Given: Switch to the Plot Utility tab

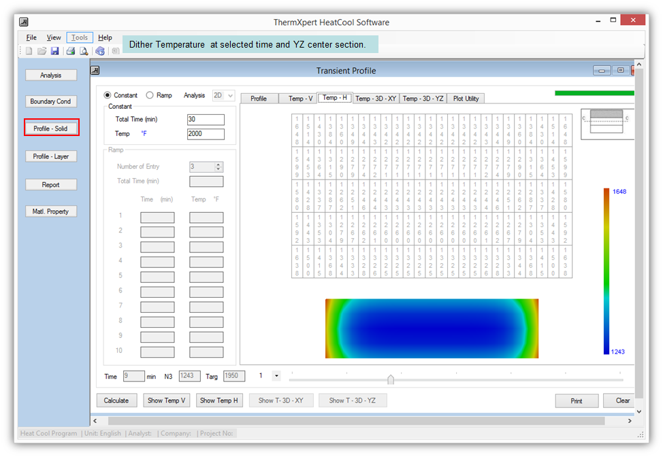Looking at the screenshot, I should click(466, 99).
